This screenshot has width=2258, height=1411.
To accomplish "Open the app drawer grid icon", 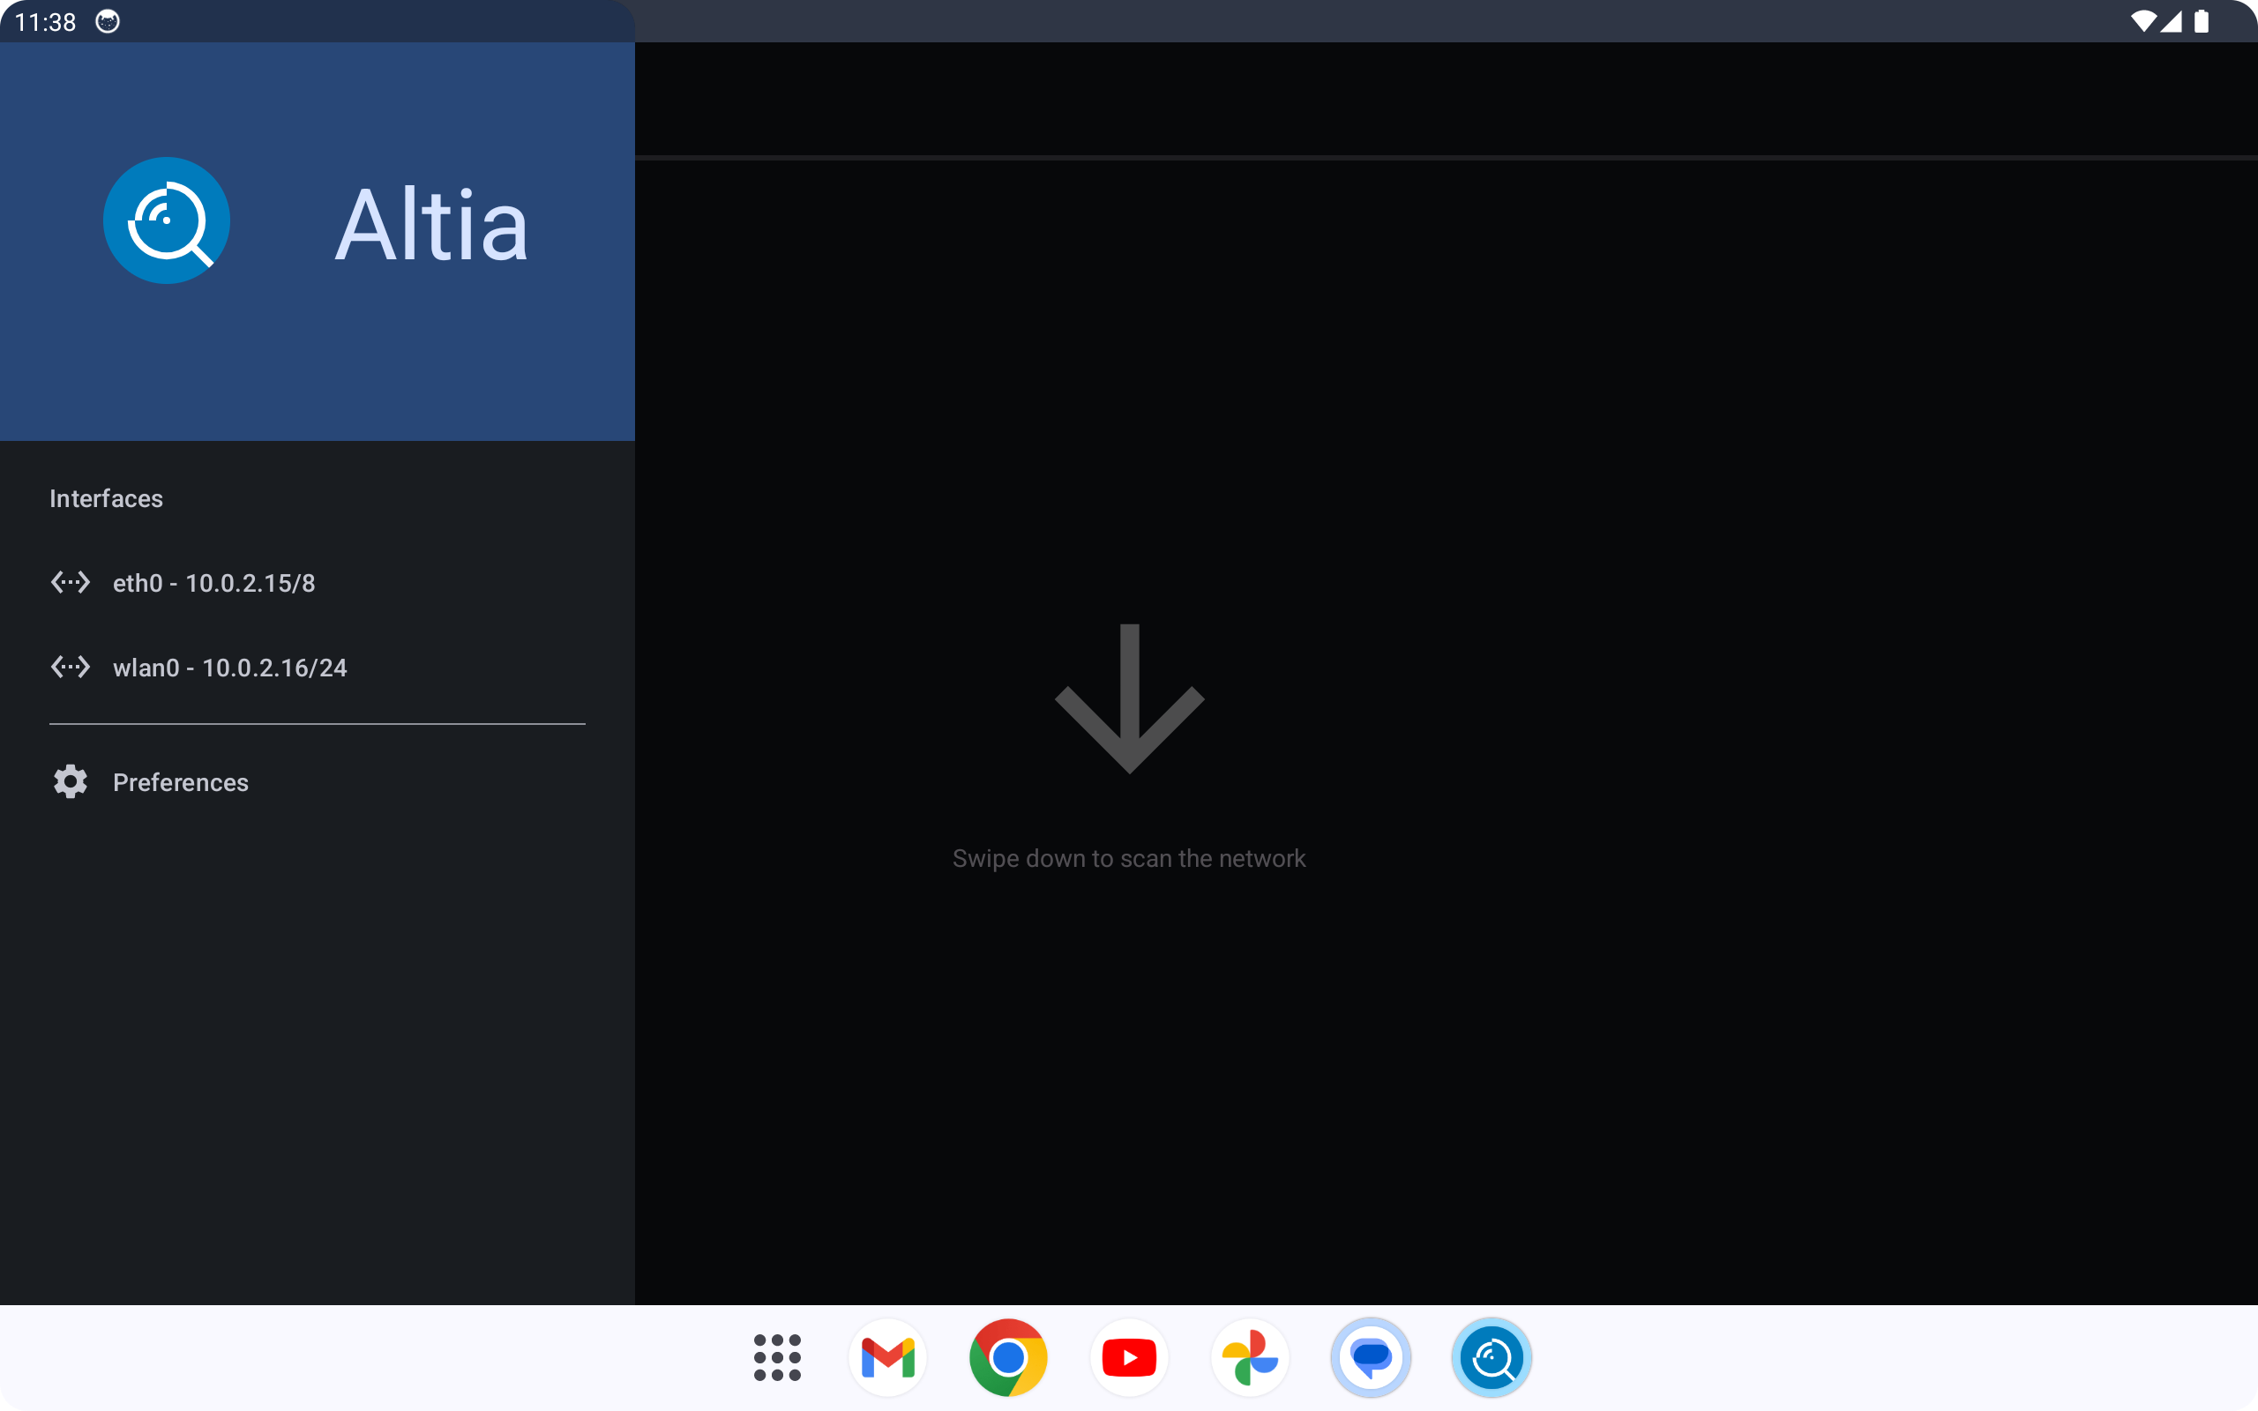I will click(x=777, y=1357).
